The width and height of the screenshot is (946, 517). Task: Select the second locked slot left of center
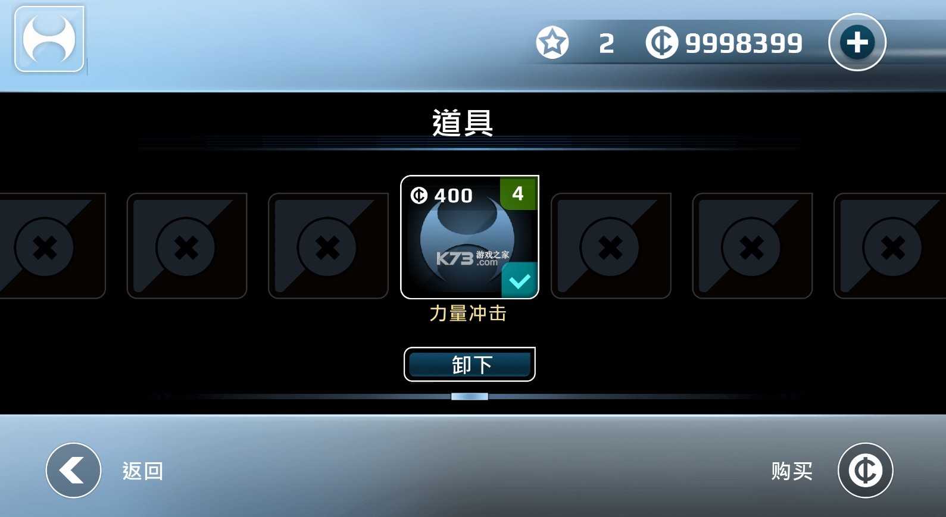pyautogui.click(x=187, y=246)
